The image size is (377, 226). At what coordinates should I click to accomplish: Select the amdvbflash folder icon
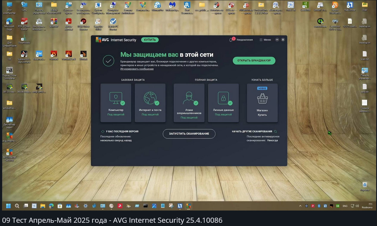pos(10,105)
